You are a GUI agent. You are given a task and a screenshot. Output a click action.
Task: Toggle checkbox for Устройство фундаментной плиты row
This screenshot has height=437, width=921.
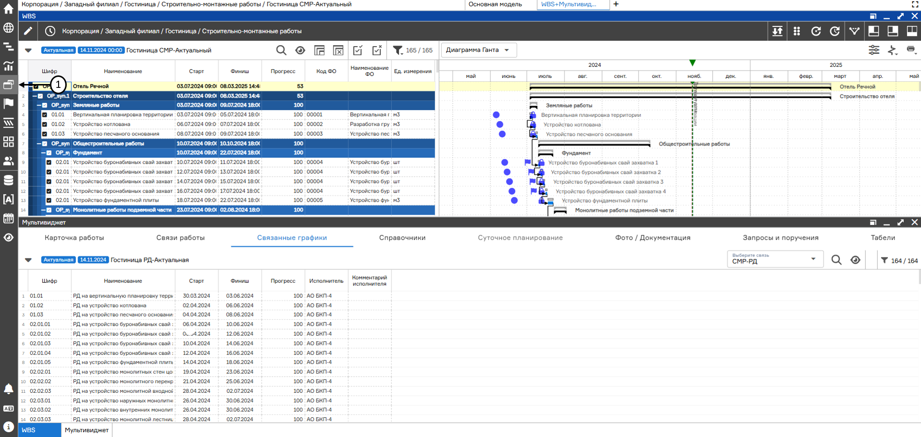pos(49,200)
